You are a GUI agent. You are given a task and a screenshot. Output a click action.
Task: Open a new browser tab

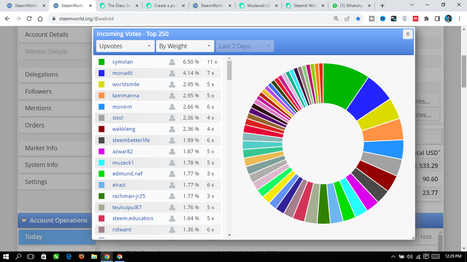(x=382, y=5)
